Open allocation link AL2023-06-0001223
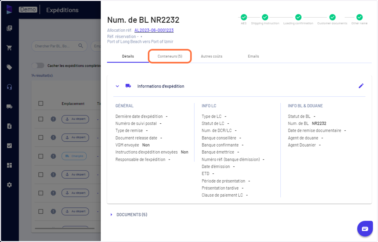378x242 pixels. tap(154, 30)
